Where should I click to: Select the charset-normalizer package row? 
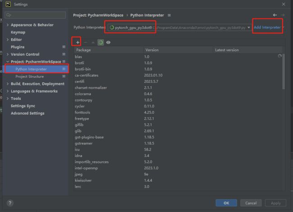point(178,88)
